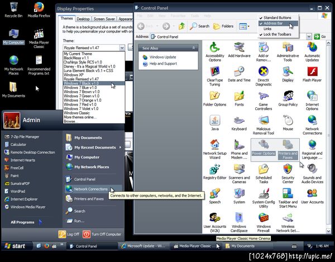The width and height of the screenshot is (335, 262).
Task: Toggle Lock the Toolbars option
Action: pyautogui.click(x=277, y=35)
